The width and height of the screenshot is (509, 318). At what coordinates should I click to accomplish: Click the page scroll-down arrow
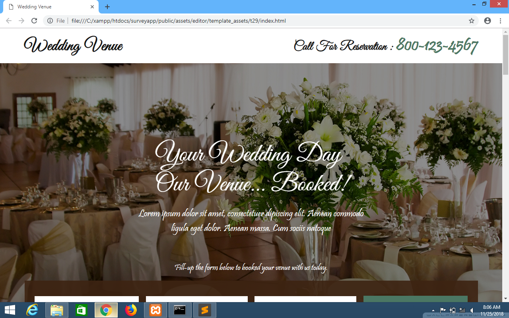[505, 299]
